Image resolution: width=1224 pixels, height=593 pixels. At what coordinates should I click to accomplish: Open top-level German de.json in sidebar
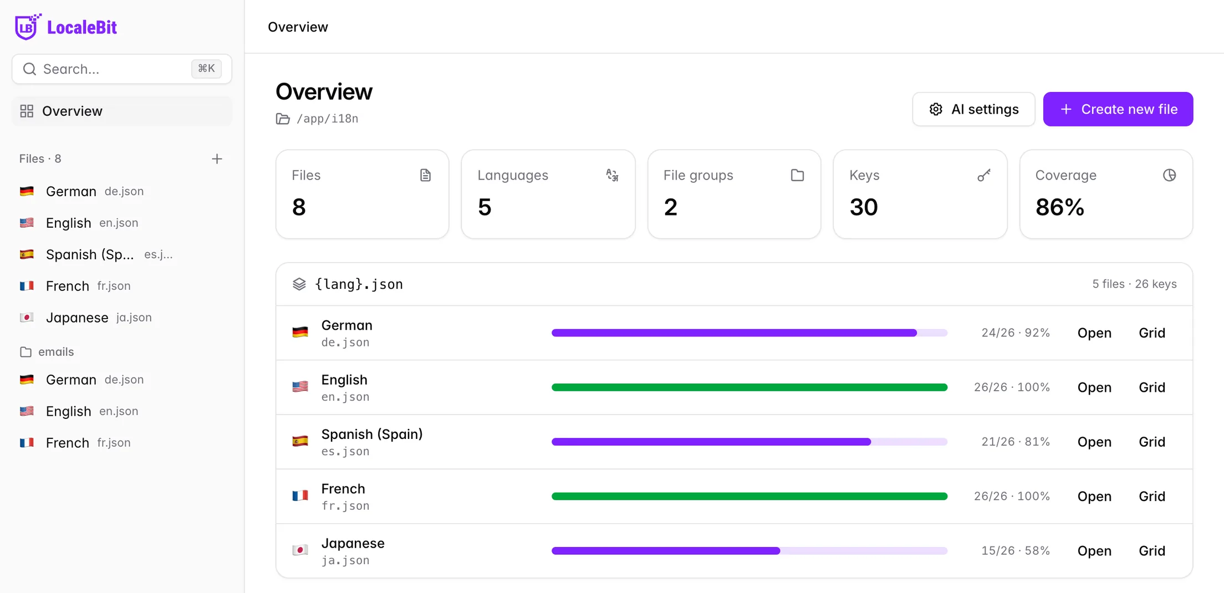122,191
